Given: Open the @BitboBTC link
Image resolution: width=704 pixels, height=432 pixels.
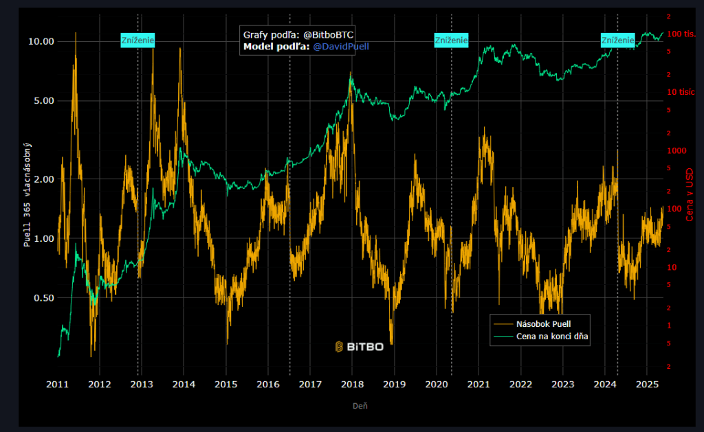Looking at the screenshot, I should tap(328, 34).
